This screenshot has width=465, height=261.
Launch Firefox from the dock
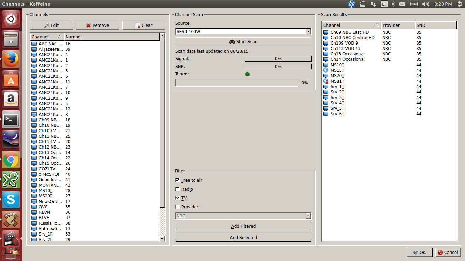[x=11, y=59]
